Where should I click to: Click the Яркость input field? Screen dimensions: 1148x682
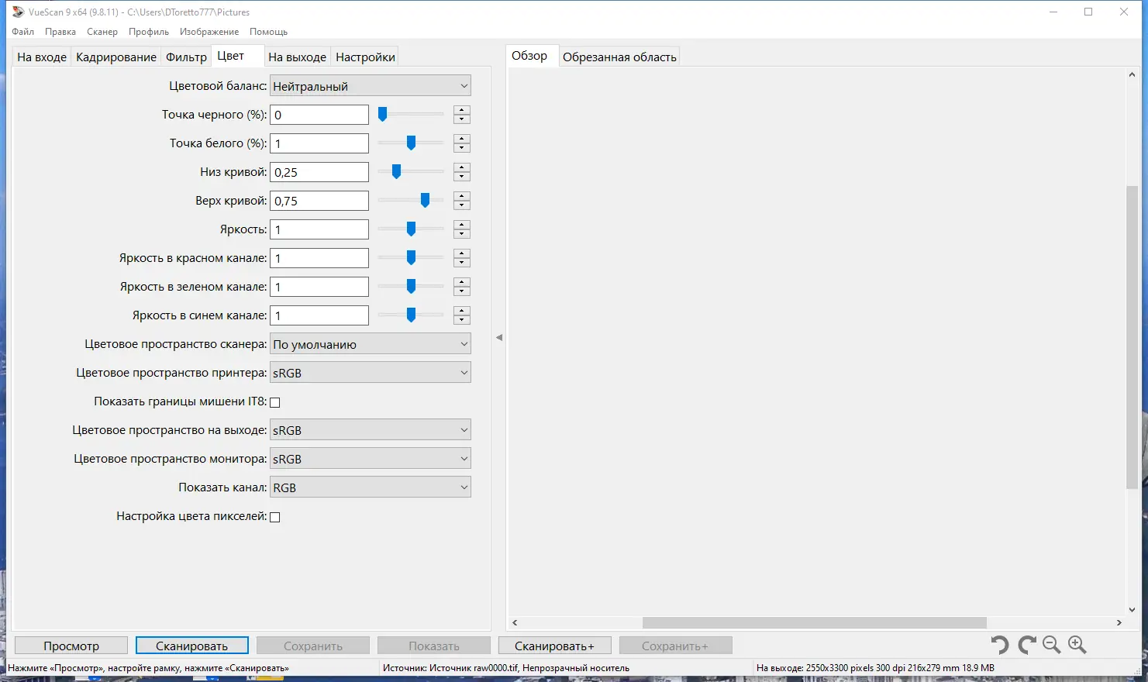[319, 229]
